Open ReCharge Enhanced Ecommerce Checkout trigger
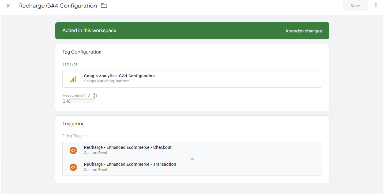383x194 pixels. click(128, 148)
